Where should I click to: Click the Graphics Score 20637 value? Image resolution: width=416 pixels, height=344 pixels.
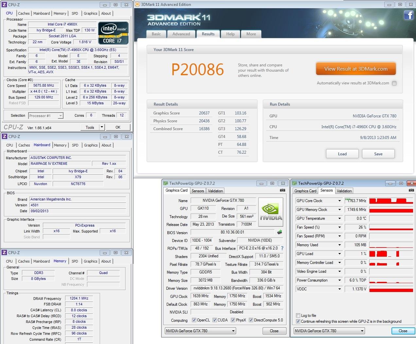(204, 113)
